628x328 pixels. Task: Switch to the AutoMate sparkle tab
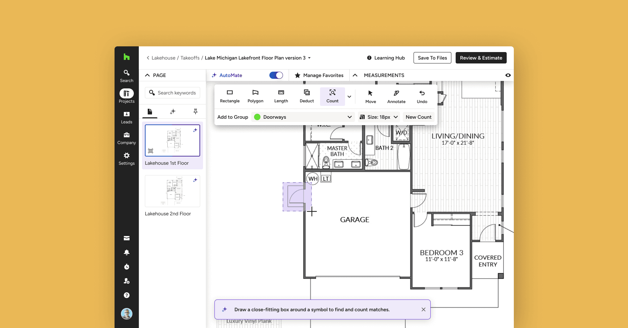click(x=173, y=112)
